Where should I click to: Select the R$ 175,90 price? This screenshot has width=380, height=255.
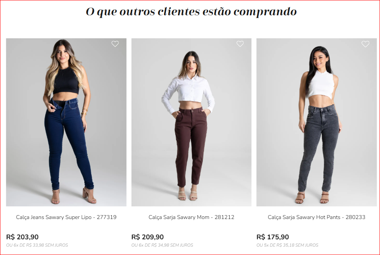click(x=273, y=237)
